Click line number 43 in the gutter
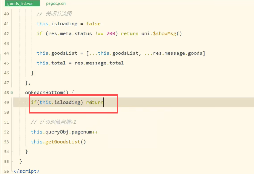 click(6, 43)
